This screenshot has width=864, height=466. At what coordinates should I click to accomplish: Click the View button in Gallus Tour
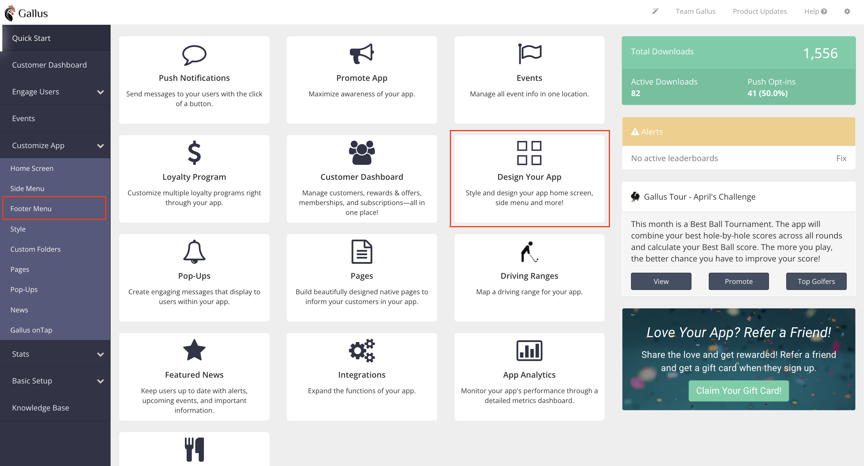(661, 281)
